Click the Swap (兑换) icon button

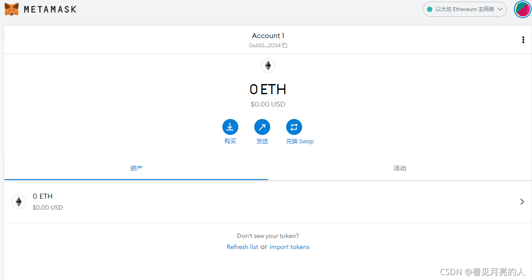pos(294,127)
